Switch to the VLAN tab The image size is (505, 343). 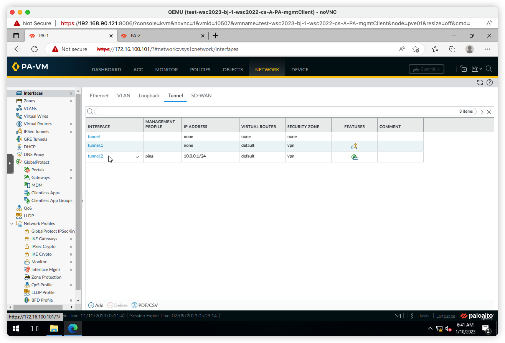click(124, 95)
